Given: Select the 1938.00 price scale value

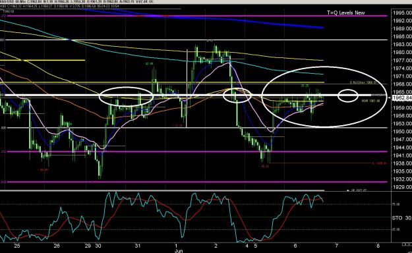Looking at the screenshot, I should [x=402, y=163].
